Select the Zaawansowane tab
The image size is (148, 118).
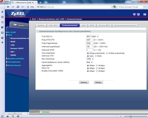tap(70, 26)
